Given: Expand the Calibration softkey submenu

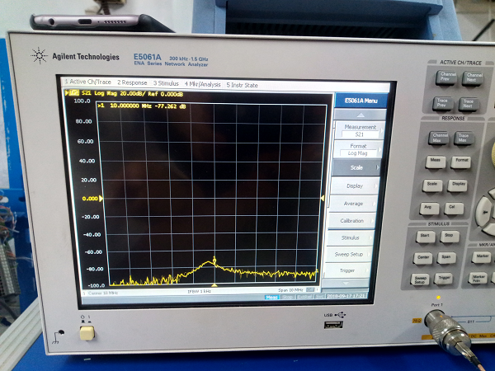Looking at the screenshot, I should (x=351, y=220).
